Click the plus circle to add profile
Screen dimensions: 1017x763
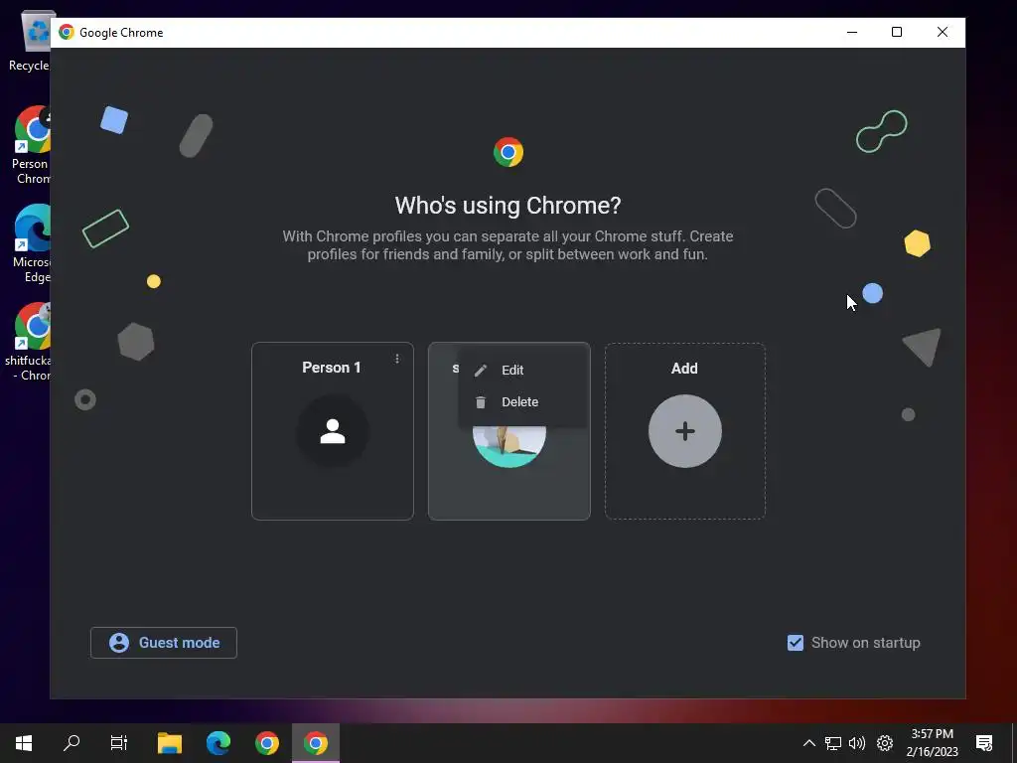coord(685,431)
